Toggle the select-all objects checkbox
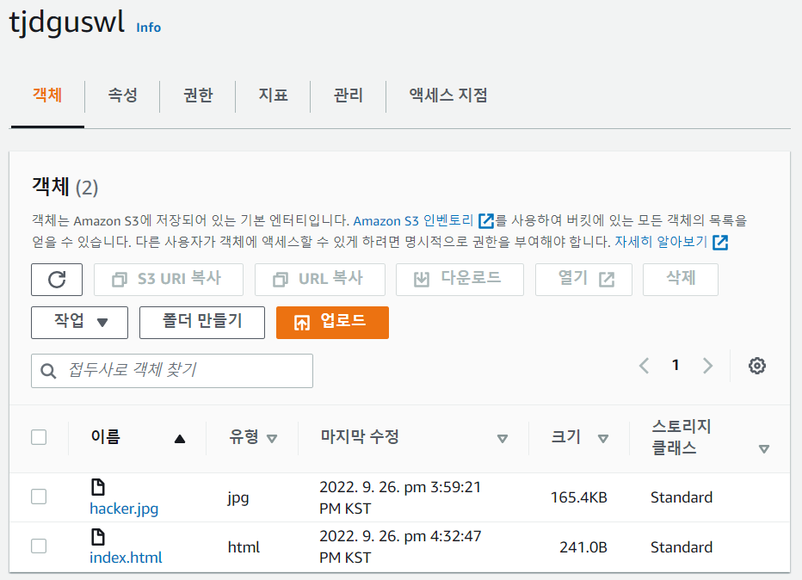 [39, 437]
